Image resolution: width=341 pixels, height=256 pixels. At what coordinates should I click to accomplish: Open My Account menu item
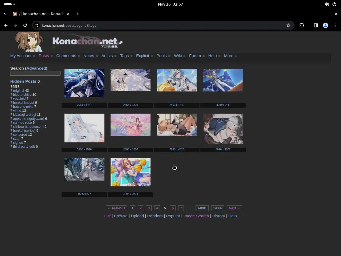tap(21, 56)
